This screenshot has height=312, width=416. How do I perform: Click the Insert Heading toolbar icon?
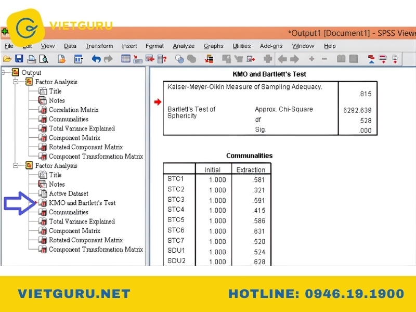[371, 59]
